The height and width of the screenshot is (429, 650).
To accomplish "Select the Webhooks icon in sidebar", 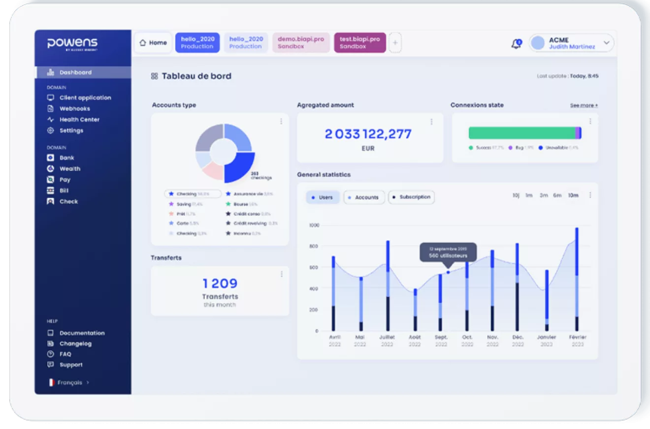I will [50, 108].
